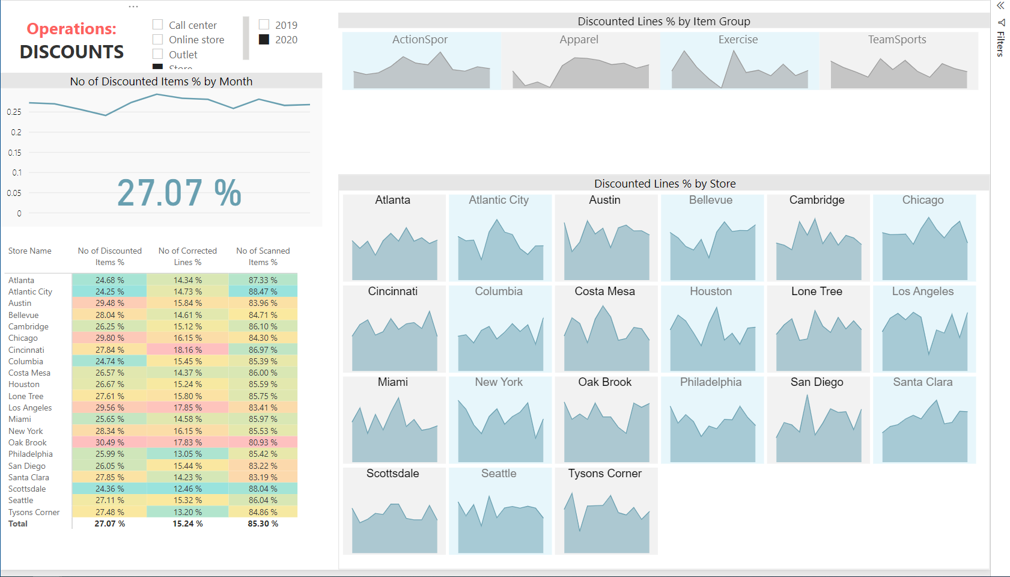Click the channel slicer scrollbar
This screenshot has height=577, width=1010.
pyautogui.click(x=246, y=38)
